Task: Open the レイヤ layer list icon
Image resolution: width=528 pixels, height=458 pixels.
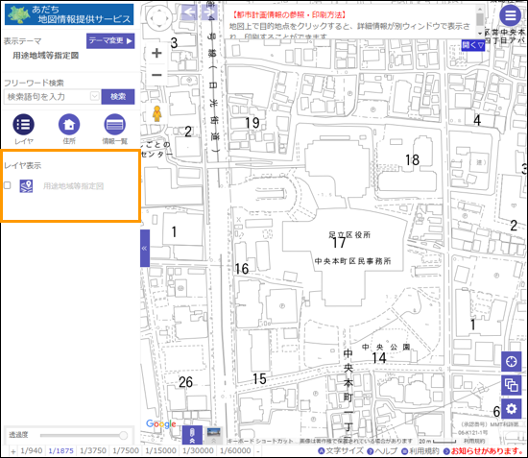Action: tap(24, 124)
